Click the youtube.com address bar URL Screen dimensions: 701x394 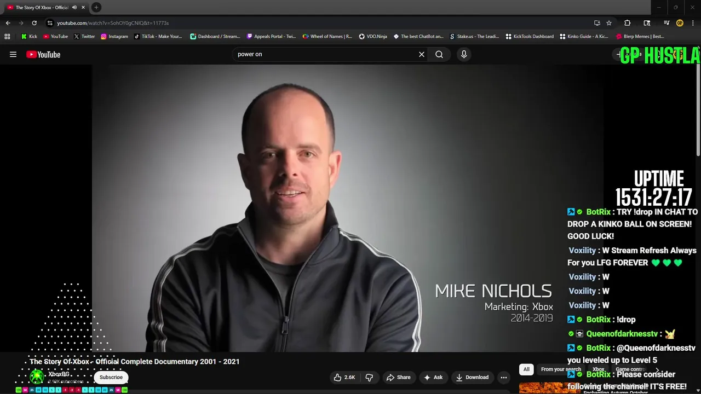coord(113,23)
